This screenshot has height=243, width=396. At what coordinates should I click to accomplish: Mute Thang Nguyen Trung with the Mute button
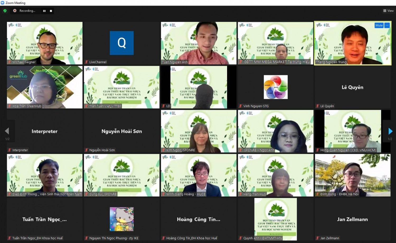(379, 25)
